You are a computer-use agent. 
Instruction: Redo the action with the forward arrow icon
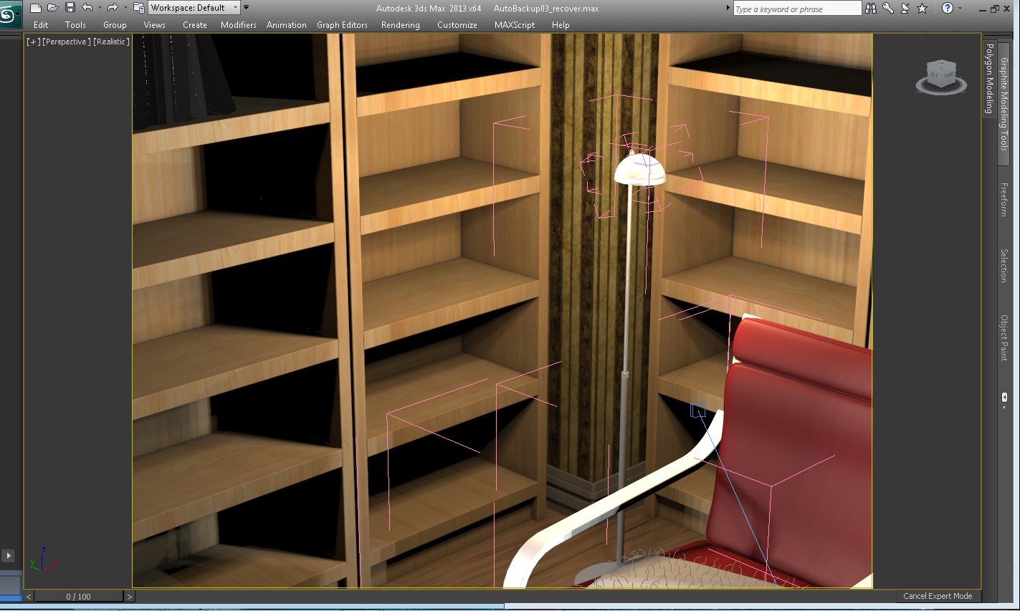[x=112, y=8]
